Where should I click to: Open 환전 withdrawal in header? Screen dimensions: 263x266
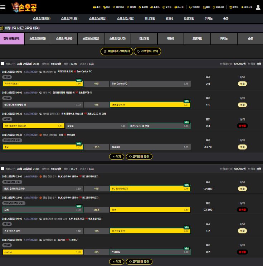[107, 7]
